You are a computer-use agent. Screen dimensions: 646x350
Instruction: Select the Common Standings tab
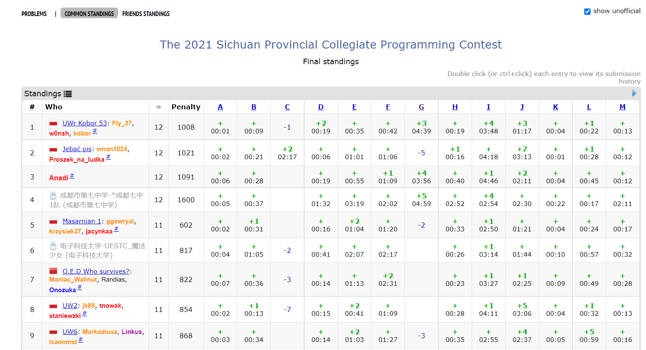tap(89, 14)
